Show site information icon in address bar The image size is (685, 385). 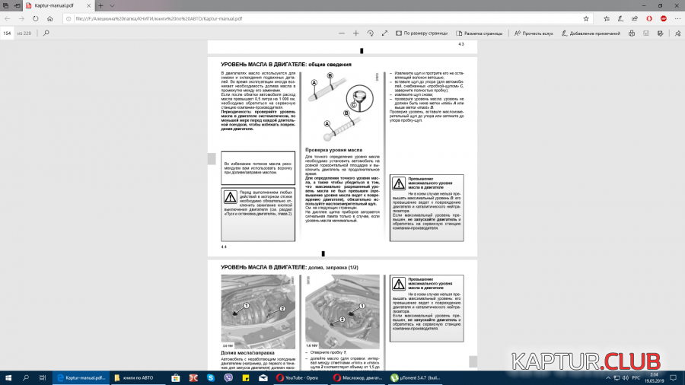pos(68,19)
